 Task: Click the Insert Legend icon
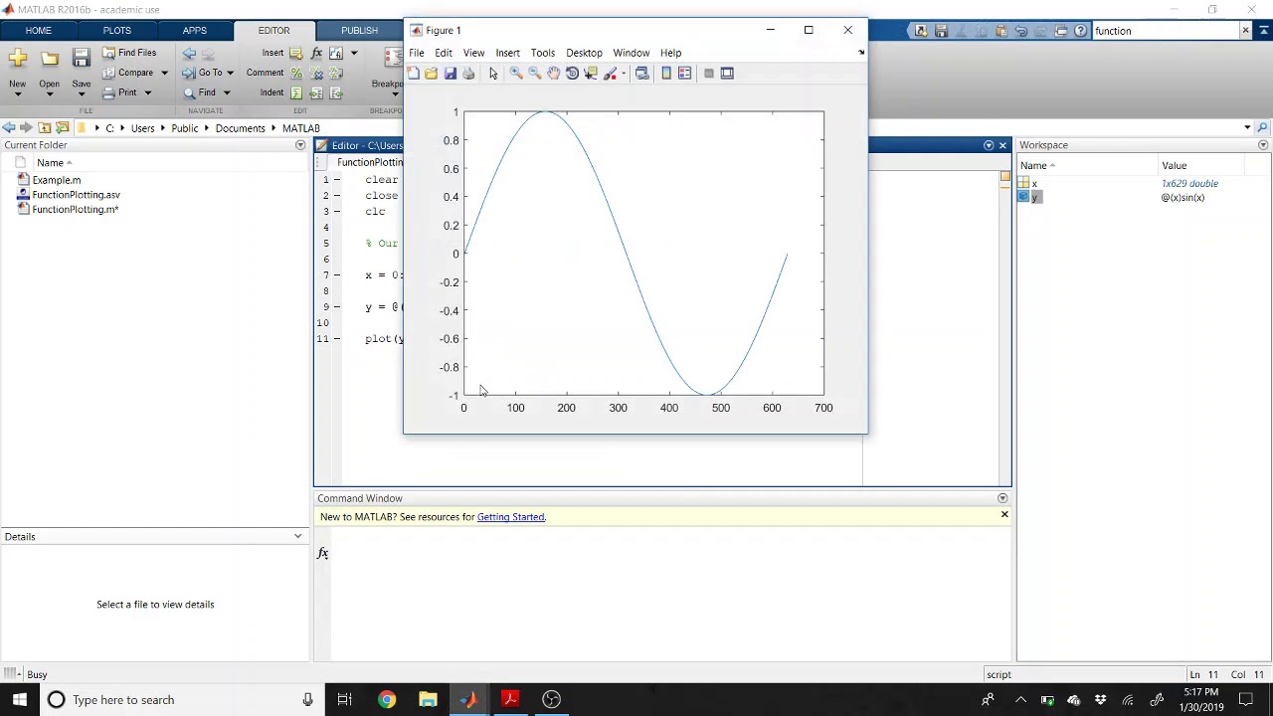point(685,74)
